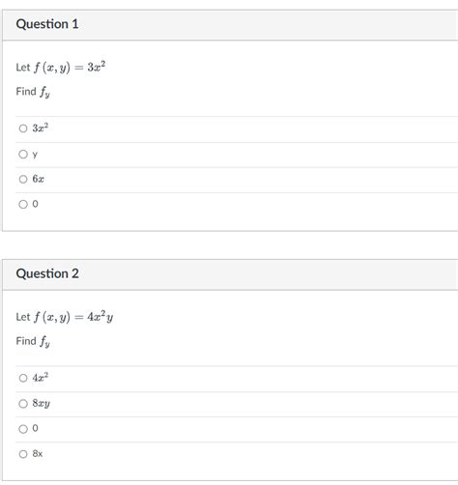The height and width of the screenshot is (485, 458).
Task: Click the Question 2 header title
Action: click(47, 273)
